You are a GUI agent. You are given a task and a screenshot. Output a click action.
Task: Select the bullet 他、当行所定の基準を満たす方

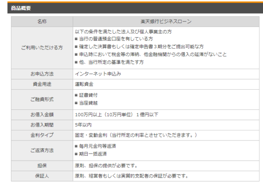click(x=109, y=62)
